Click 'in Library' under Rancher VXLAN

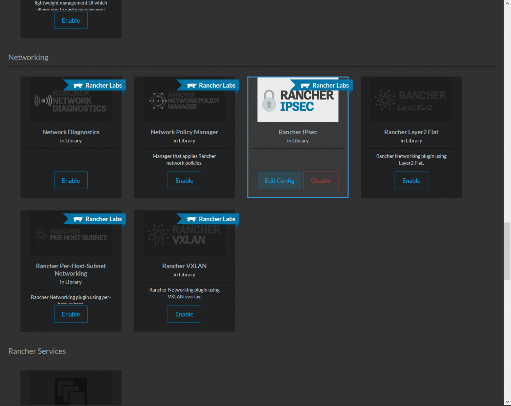[184, 274]
